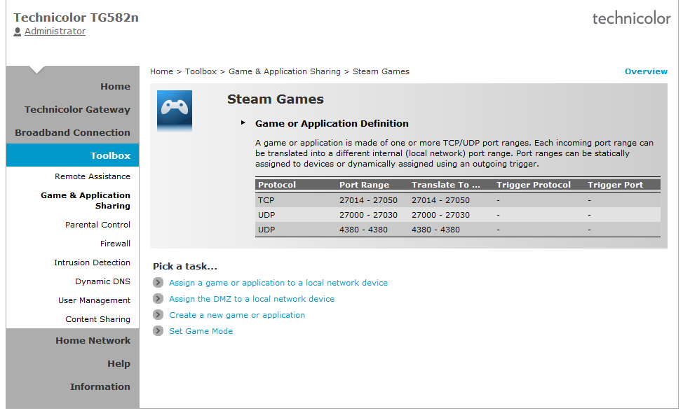The width and height of the screenshot is (683, 413).
Task: Select translate-to 27000 - 27030 cell
Action: coord(441,215)
